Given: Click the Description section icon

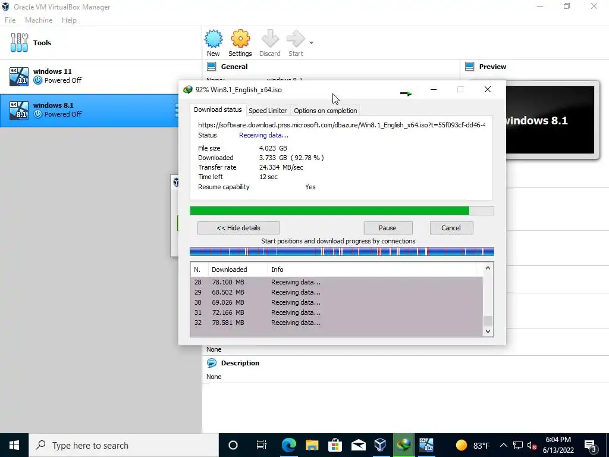Looking at the screenshot, I should coord(212,363).
